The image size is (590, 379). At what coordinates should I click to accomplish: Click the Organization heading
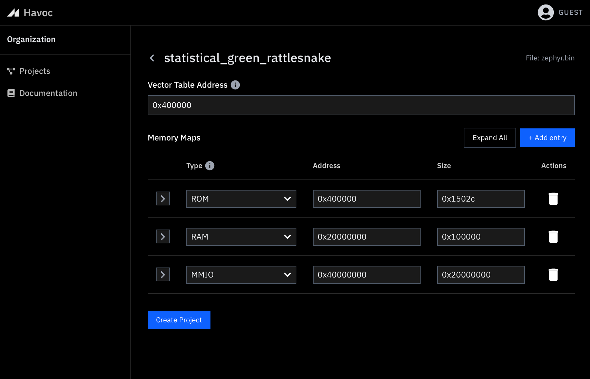click(x=31, y=39)
